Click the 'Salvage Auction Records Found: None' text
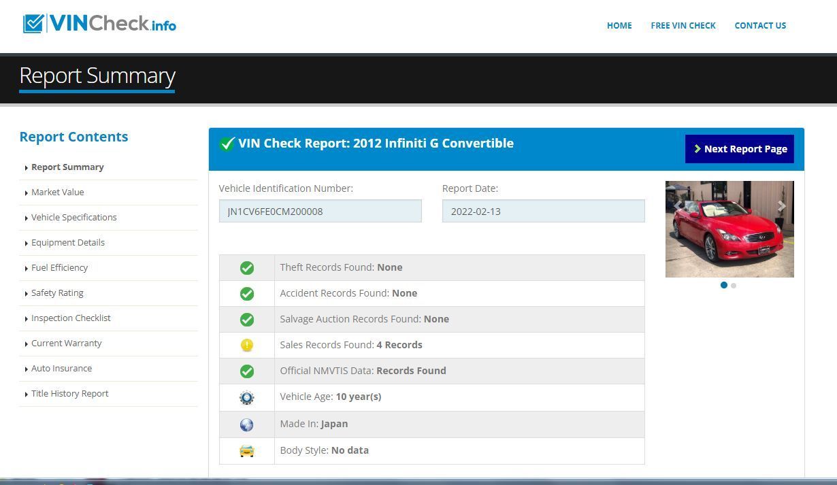Viewport: 837px width, 485px height. [364, 319]
